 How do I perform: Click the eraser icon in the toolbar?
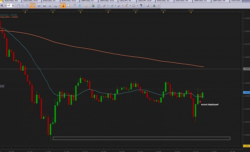148,6
